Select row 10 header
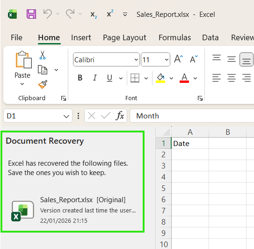 point(163,244)
